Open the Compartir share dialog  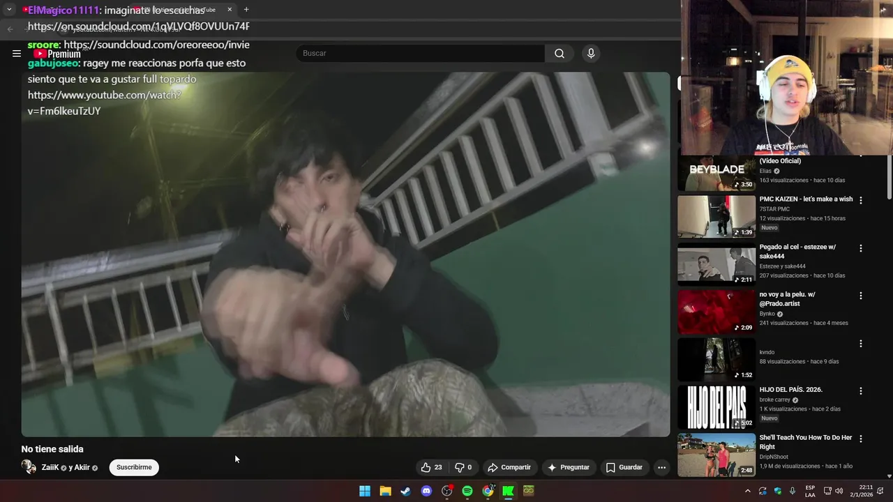pos(509,467)
